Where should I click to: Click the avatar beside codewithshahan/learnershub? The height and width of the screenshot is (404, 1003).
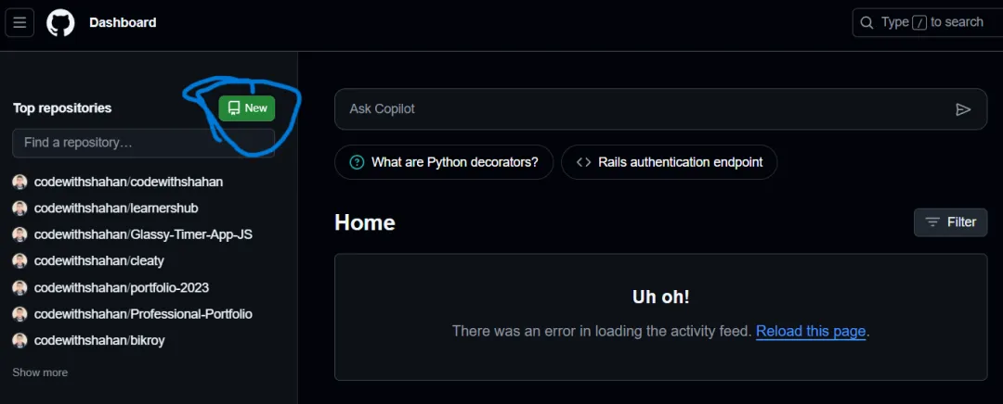coord(20,208)
